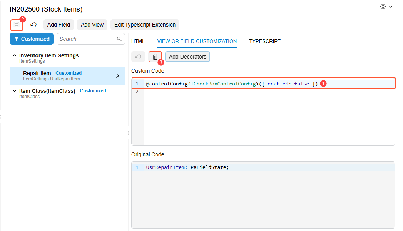This screenshot has height=231, width=403.
Task: Click the magnifier icon in the search box
Action: pyautogui.click(x=119, y=39)
